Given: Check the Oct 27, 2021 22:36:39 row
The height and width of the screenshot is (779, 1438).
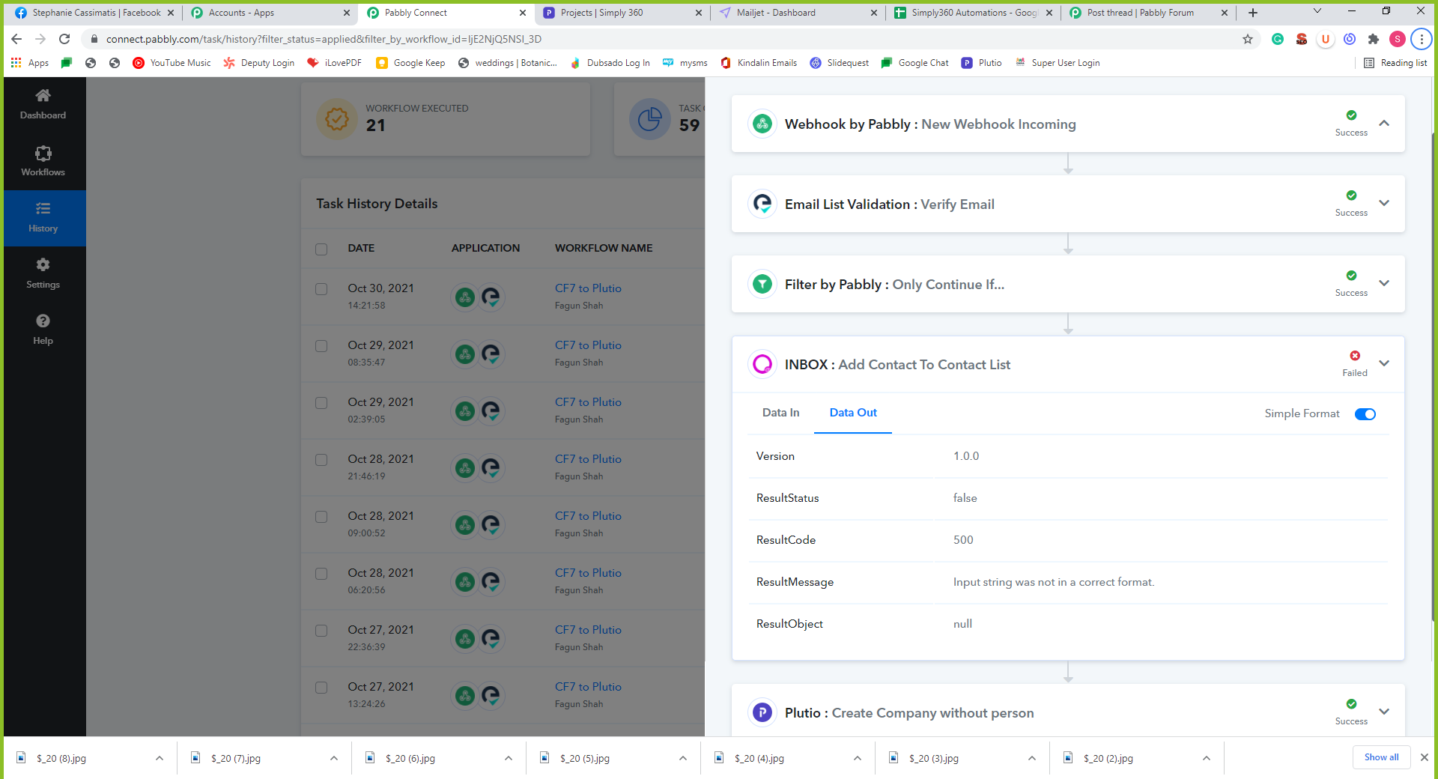Looking at the screenshot, I should (321, 631).
